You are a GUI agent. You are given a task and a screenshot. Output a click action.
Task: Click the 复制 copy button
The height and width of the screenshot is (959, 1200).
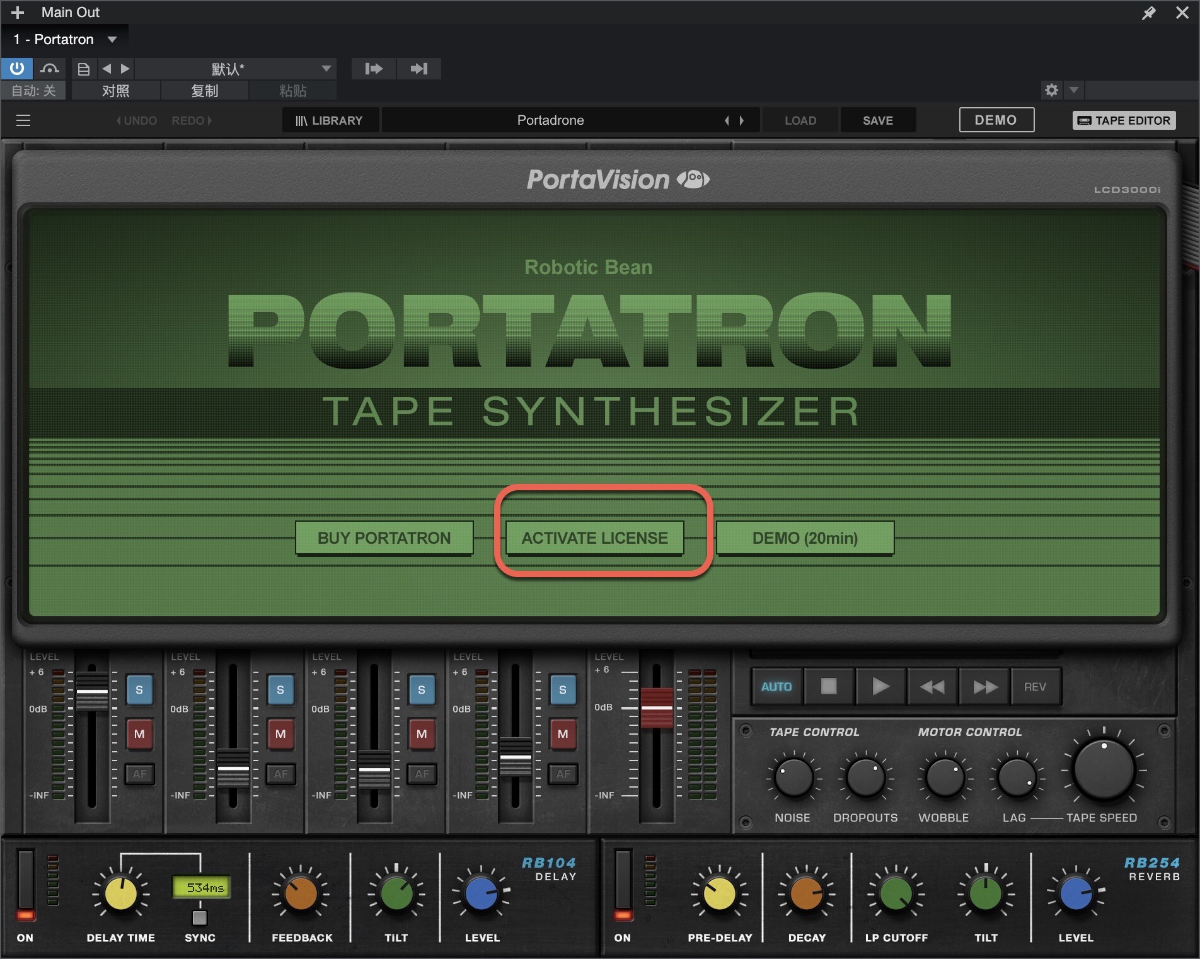pos(205,91)
